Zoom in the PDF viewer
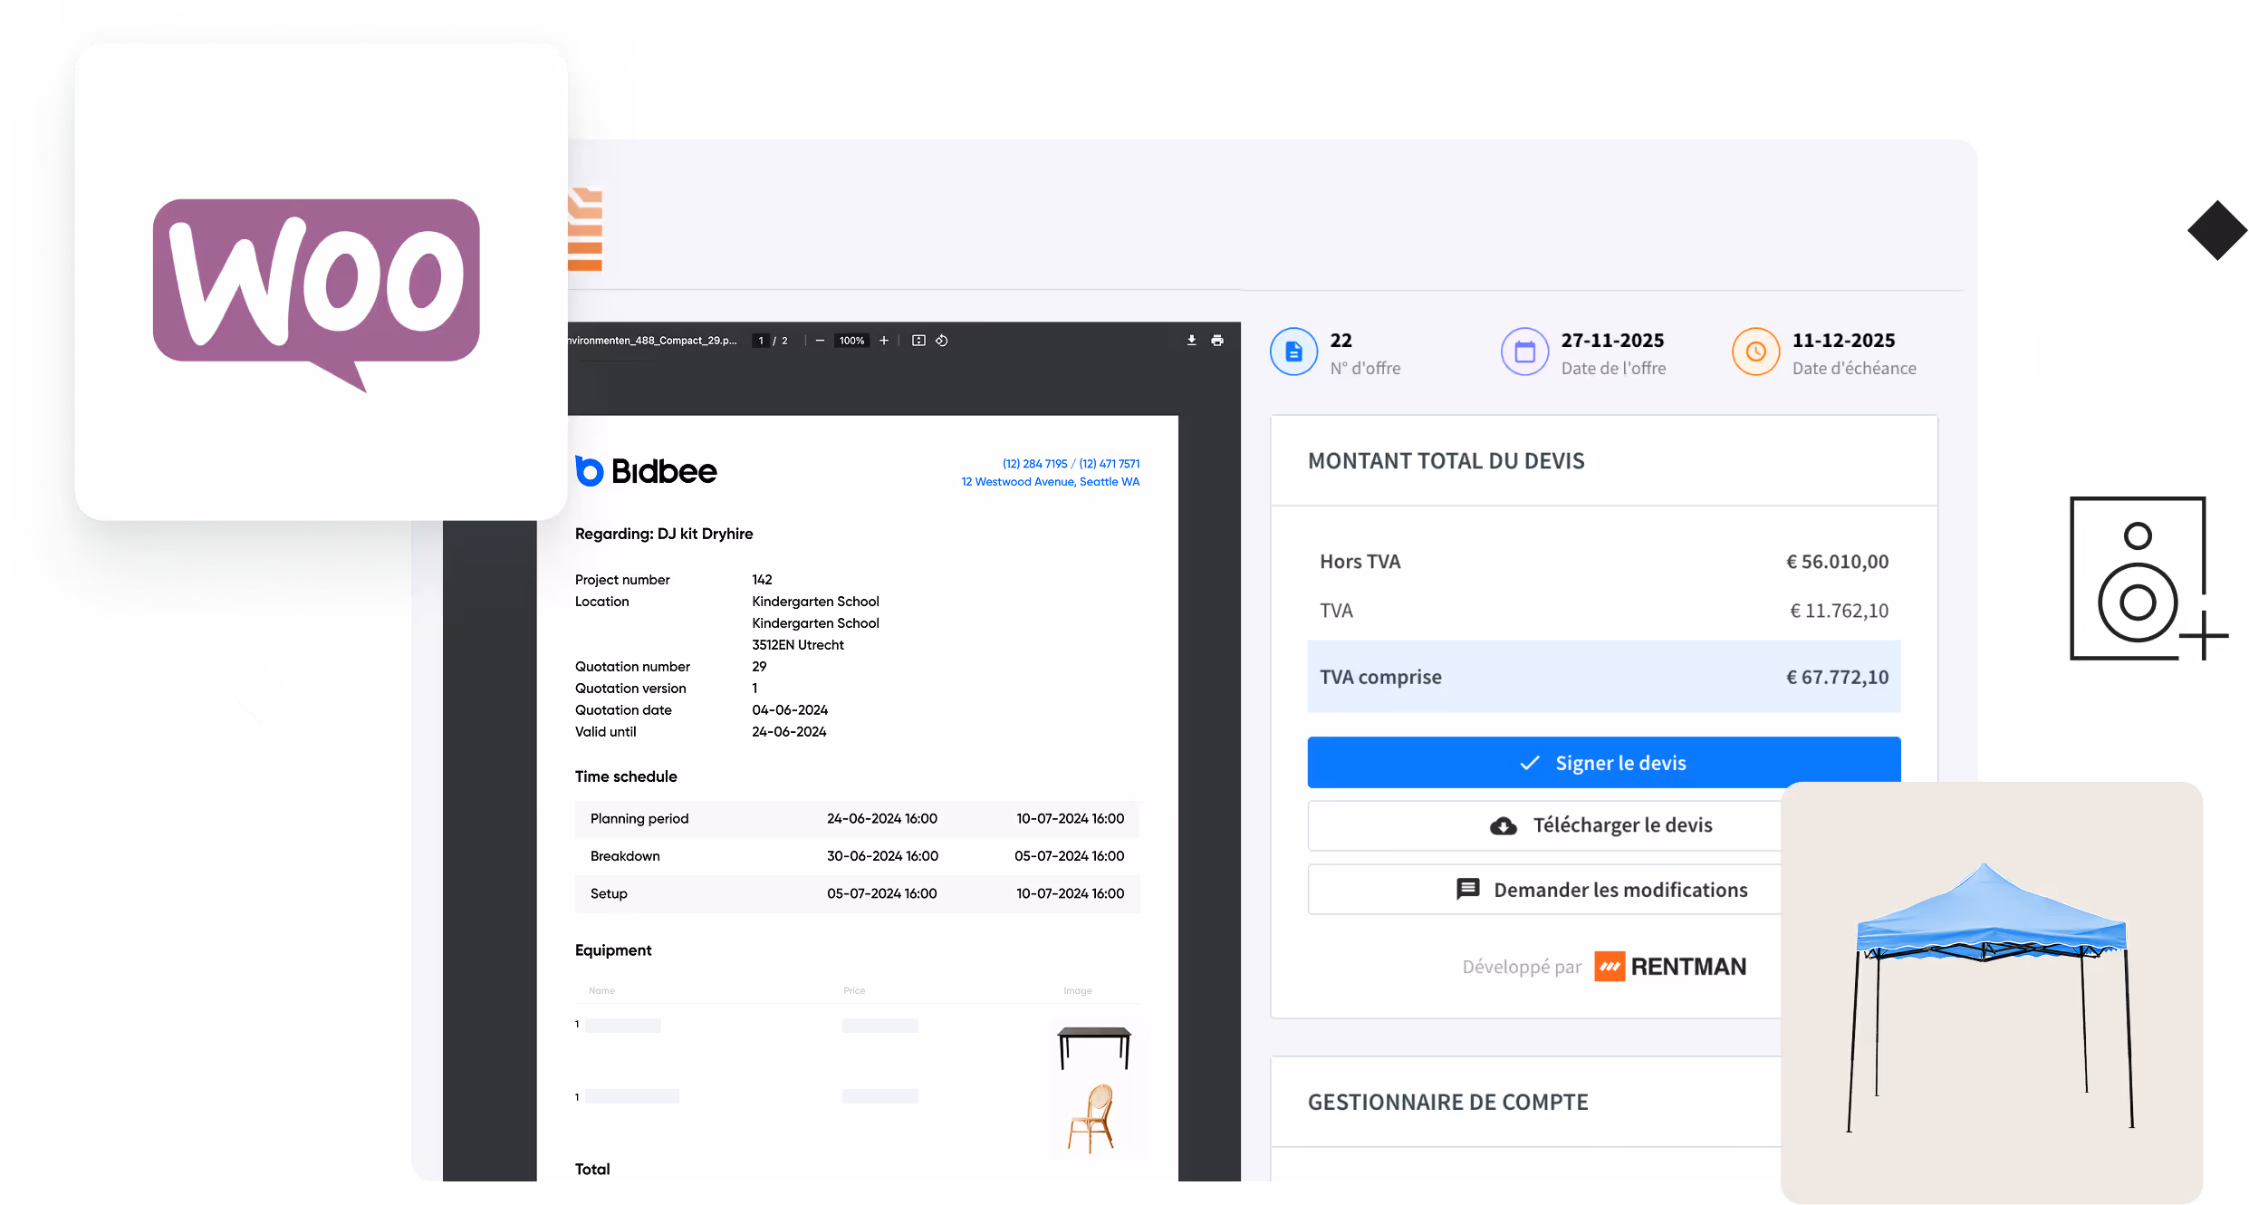 click(x=884, y=341)
